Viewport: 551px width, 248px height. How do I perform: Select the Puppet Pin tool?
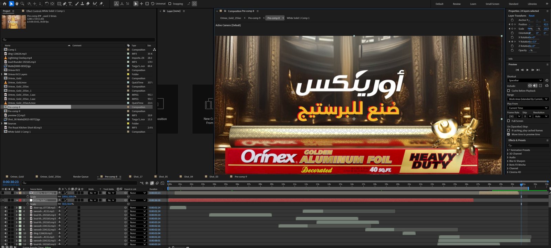coord(101,3)
